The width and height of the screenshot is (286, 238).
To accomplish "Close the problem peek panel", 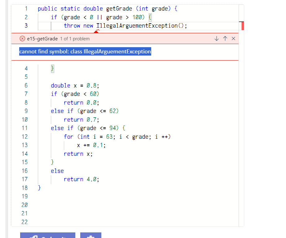I will pos(233,38).
